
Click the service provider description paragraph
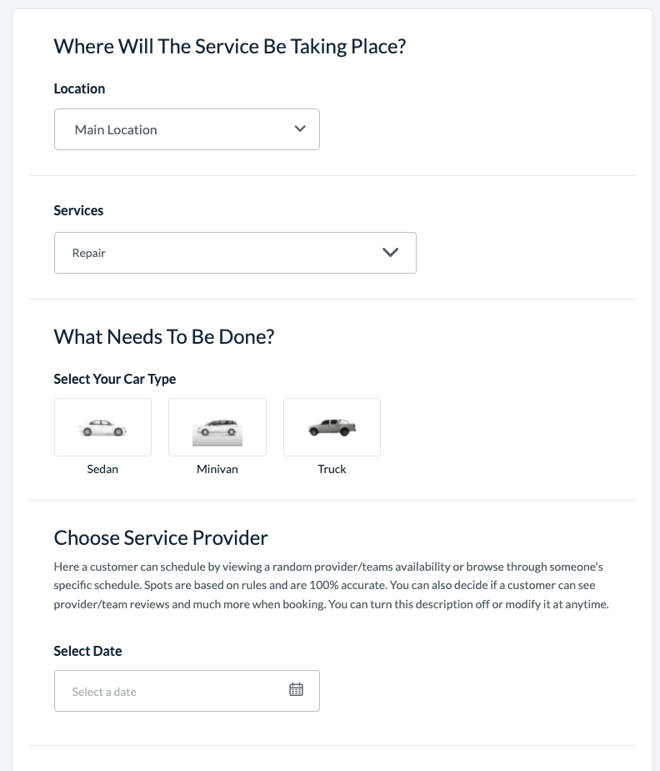coord(331,585)
